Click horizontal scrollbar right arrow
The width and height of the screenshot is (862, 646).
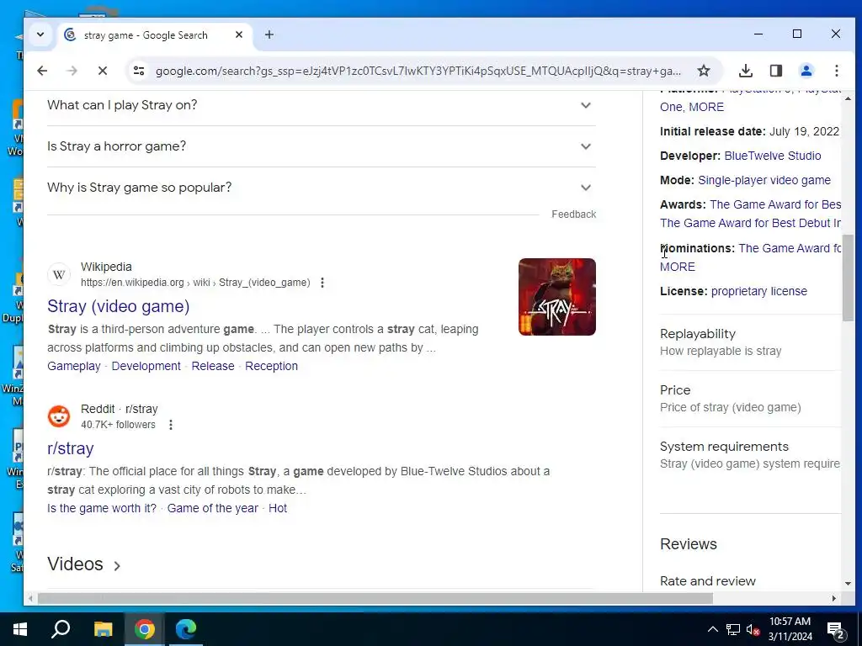pos(834,599)
